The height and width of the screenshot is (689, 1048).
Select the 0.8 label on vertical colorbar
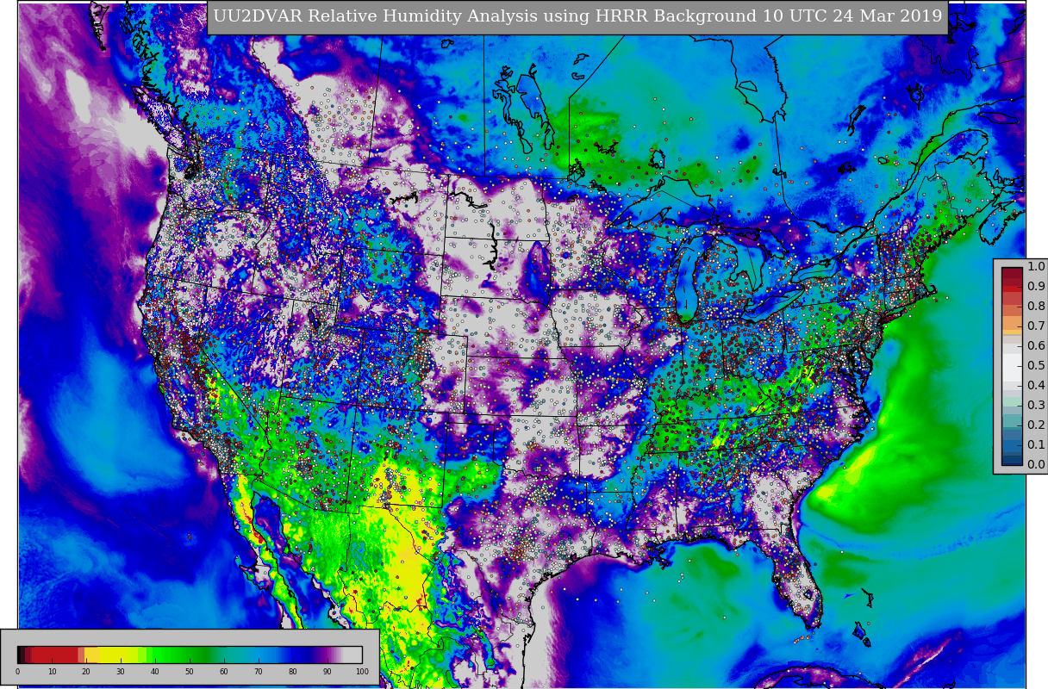point(1035,307)
